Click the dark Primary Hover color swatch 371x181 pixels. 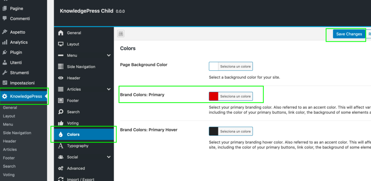click(214, 131)
